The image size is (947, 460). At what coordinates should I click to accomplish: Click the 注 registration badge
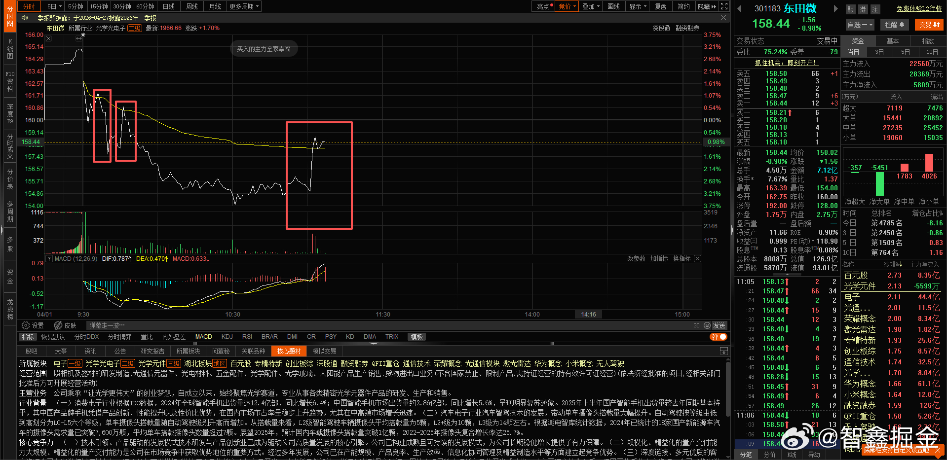coord(875,9)
